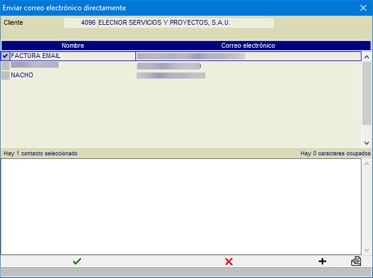Image resolution: width=373 pixels, height=278 pixels.
Task: Cancel with the red X icon
Action: click(229, 261)
